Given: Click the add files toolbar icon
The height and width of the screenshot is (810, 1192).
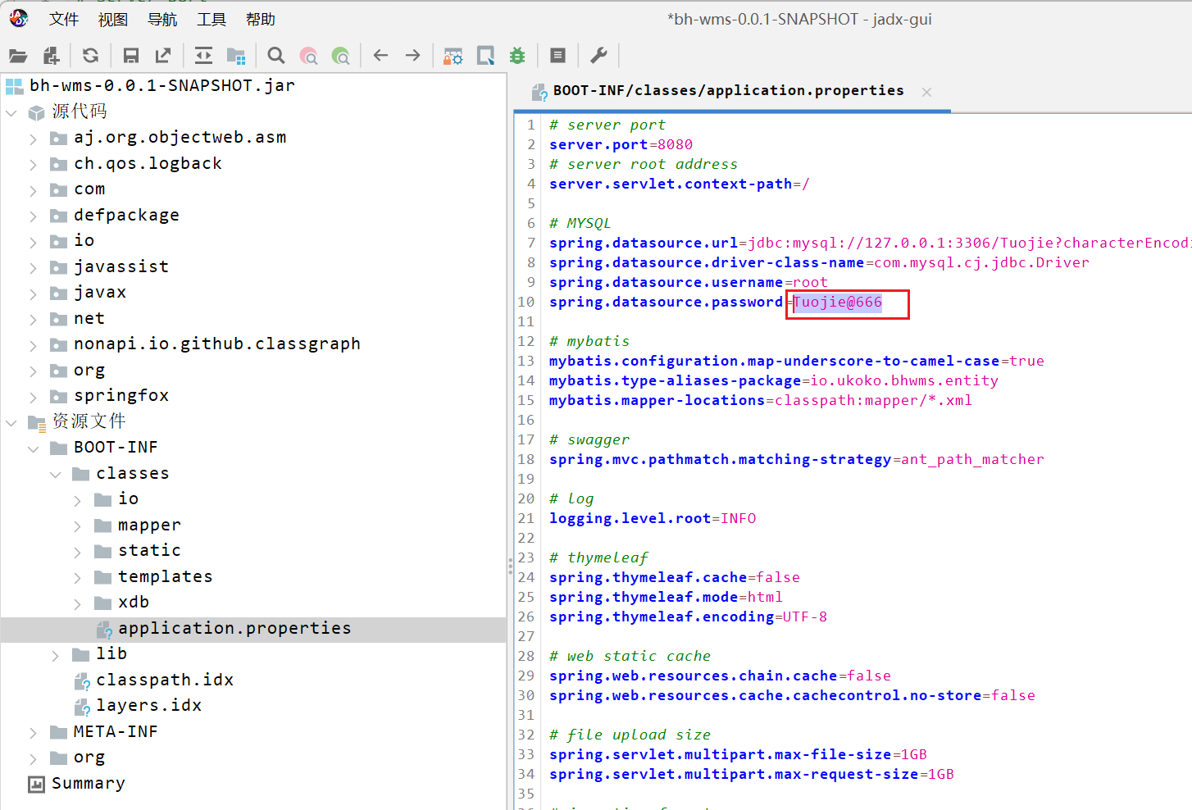Looking at the screenshot, I should tap(51, 56).
